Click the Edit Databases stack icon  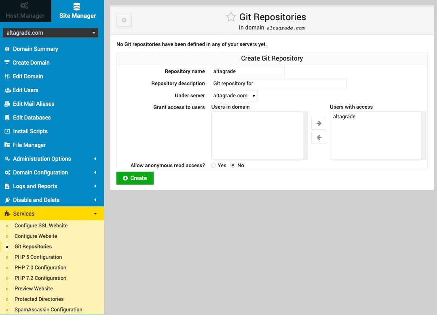tap(7, 118)
